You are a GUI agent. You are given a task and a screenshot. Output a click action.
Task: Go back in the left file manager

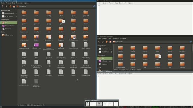click(2, 6)
